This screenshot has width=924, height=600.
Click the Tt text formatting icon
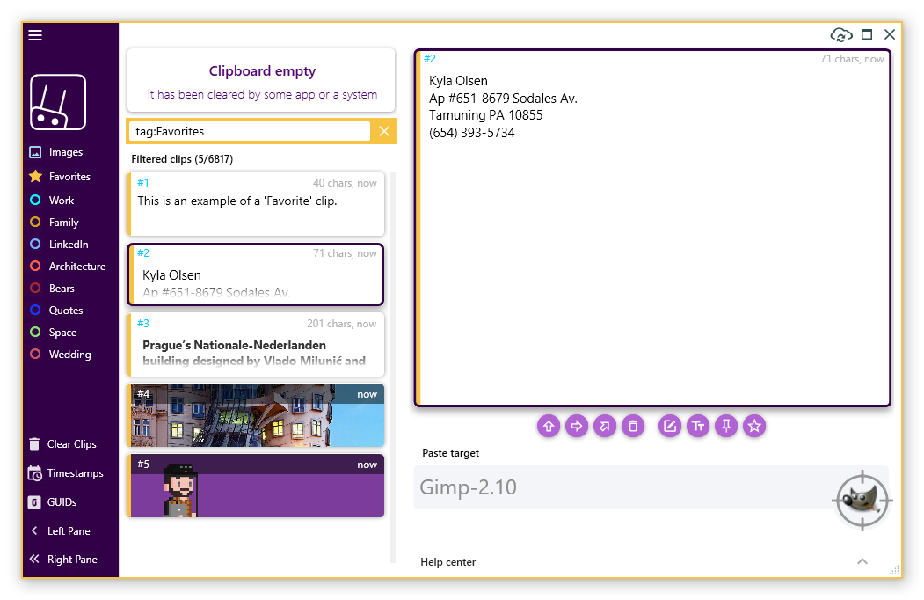tap(698, 426)
